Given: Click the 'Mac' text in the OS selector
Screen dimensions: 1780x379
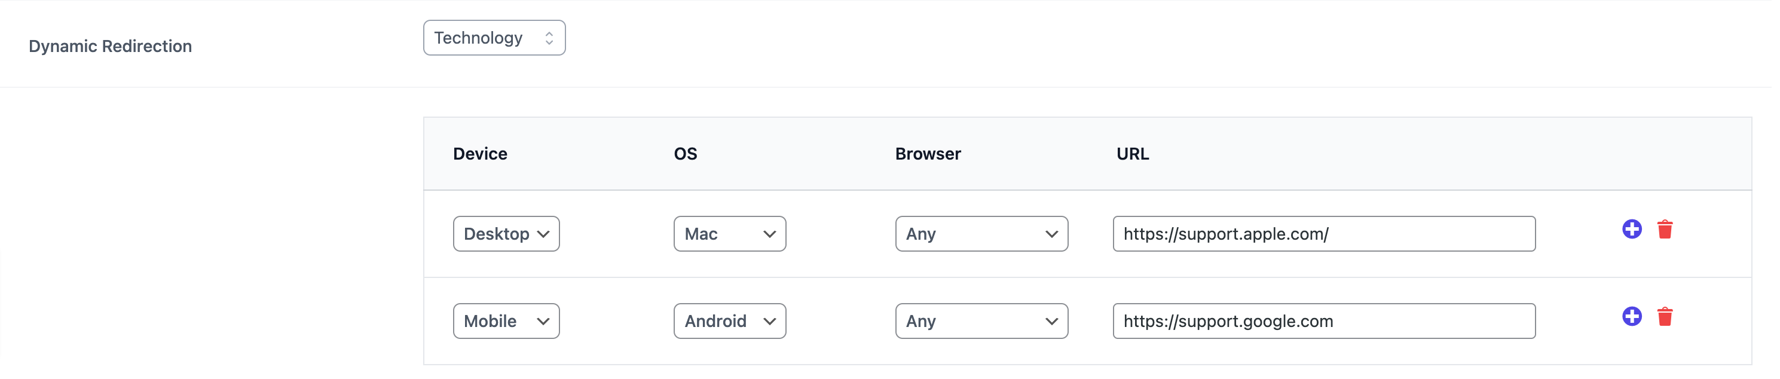Looking at the screenshot, I should 701,234.
